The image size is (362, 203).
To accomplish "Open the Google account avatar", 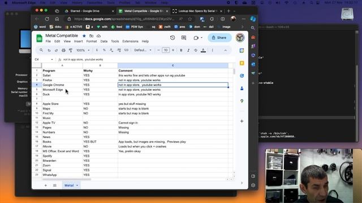I will [x=240, y=38].
